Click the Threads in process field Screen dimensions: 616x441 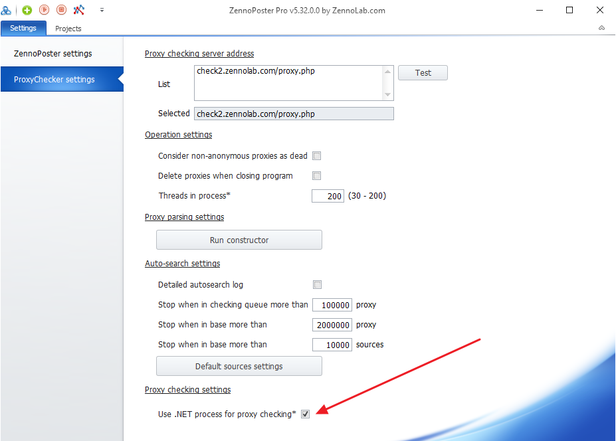click(x=328, y=196)
